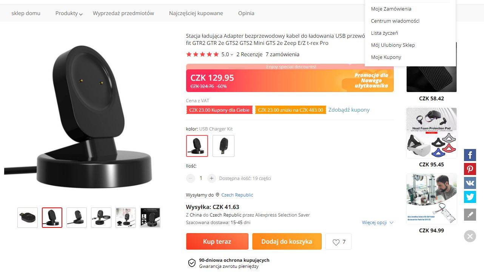Open Lista życzeń from account menu
Viewport: 484px width, 278px height.
[x=384, y=33]
